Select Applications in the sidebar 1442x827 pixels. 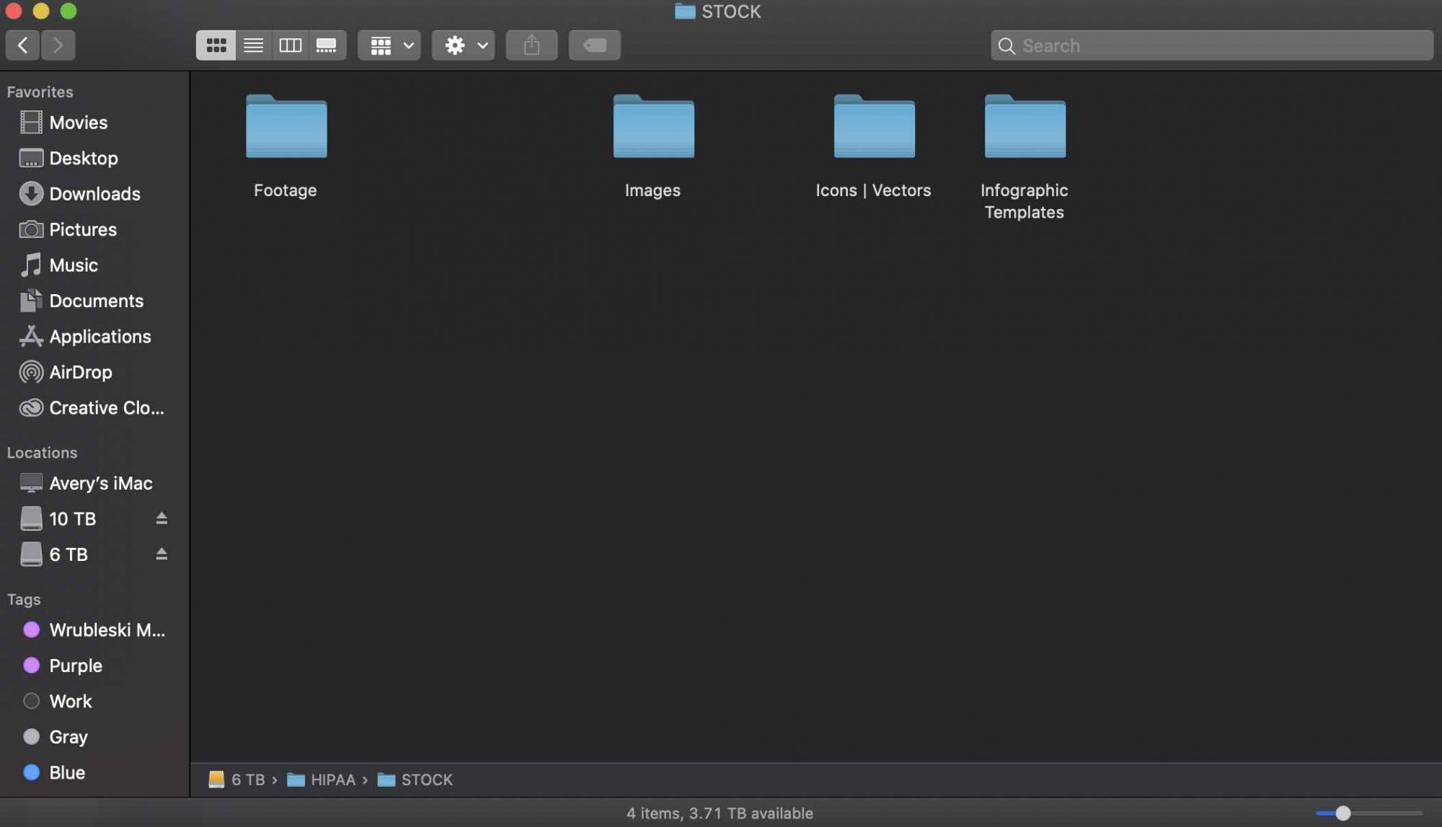click(99, 337)
